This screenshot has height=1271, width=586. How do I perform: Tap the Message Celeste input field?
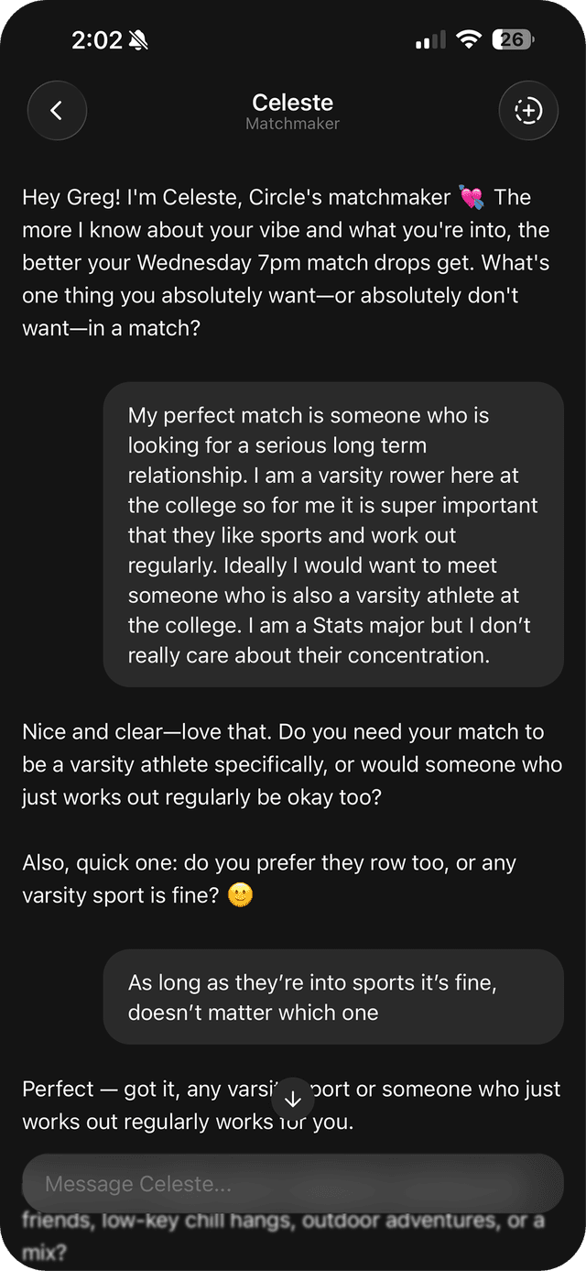pyautogui.click(x=292, y=1184)
